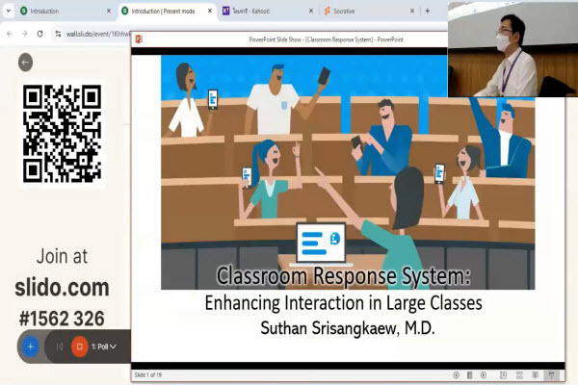This screenshot has height=385, width=578.
Task: Click the presenter webcam video thumbnail
Action: pos(512,49)
